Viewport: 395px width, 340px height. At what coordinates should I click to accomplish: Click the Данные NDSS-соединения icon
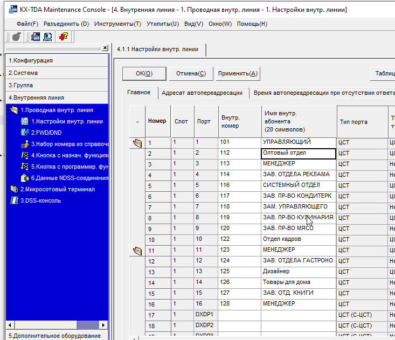[25, 178]
